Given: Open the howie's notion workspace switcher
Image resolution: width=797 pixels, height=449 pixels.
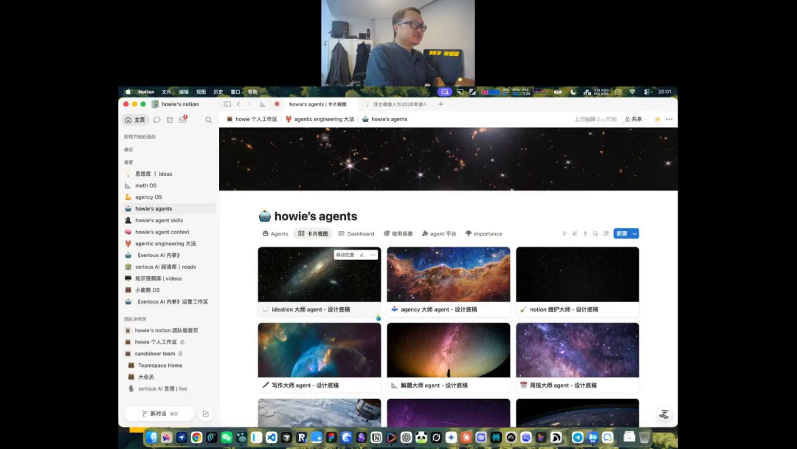Looking at the screenshot, I should pyautogui.click(x=176, y=104).
